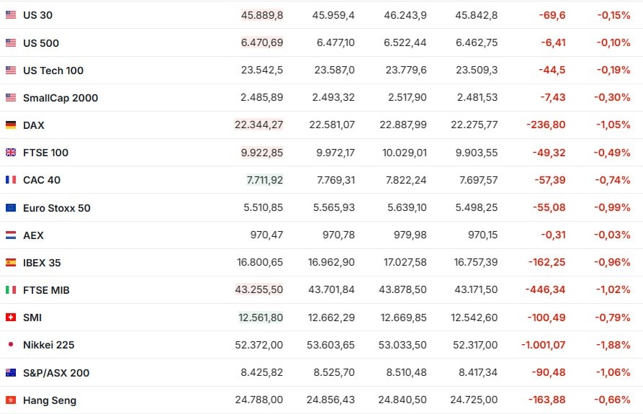Click the Spanish flag icon beside IBEX 35
Viewport: 643px width, 414px height.
pos(11,263)
